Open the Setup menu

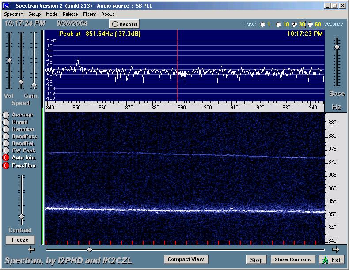[34, 14]
